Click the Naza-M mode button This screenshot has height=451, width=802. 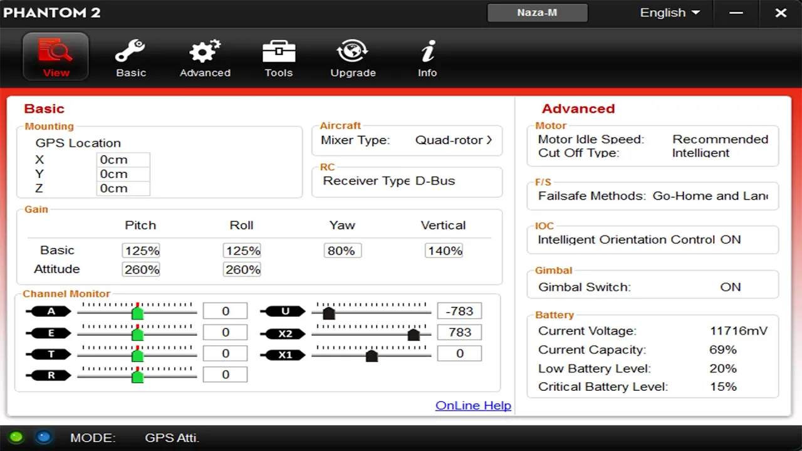[537, 13]
